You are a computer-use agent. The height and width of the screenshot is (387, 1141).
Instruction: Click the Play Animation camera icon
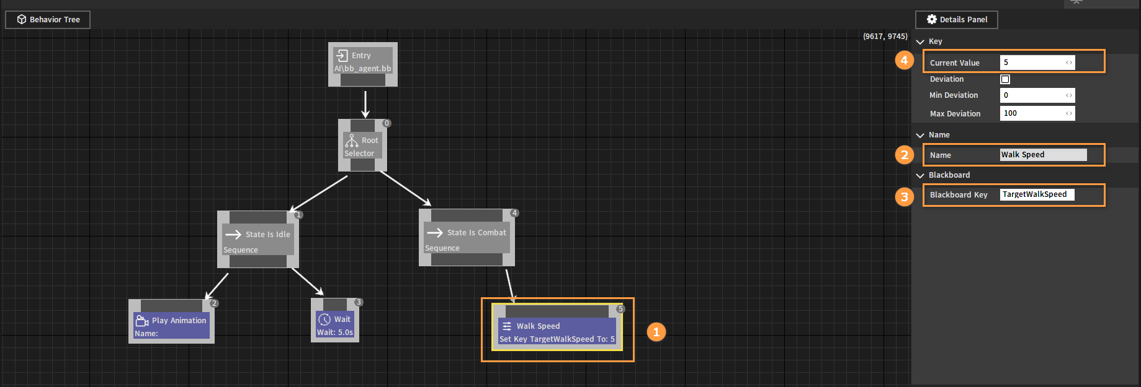pyautogui.click(x=142, y=320)
